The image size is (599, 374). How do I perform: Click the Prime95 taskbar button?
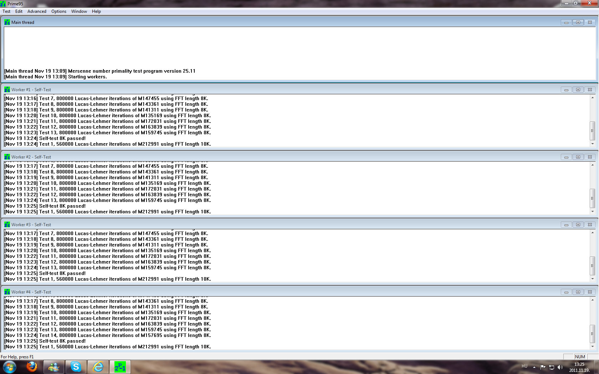tap(120, 367)
